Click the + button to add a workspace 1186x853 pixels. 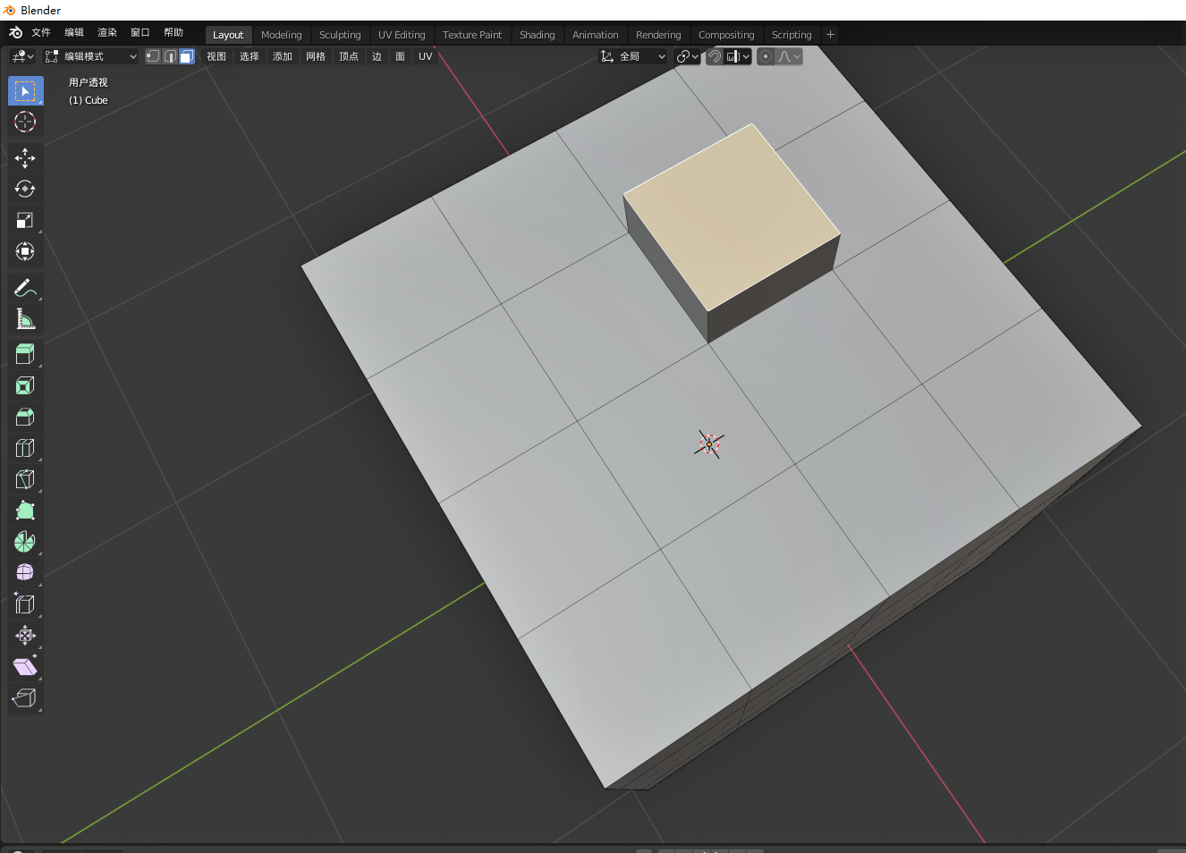[829, 35]
